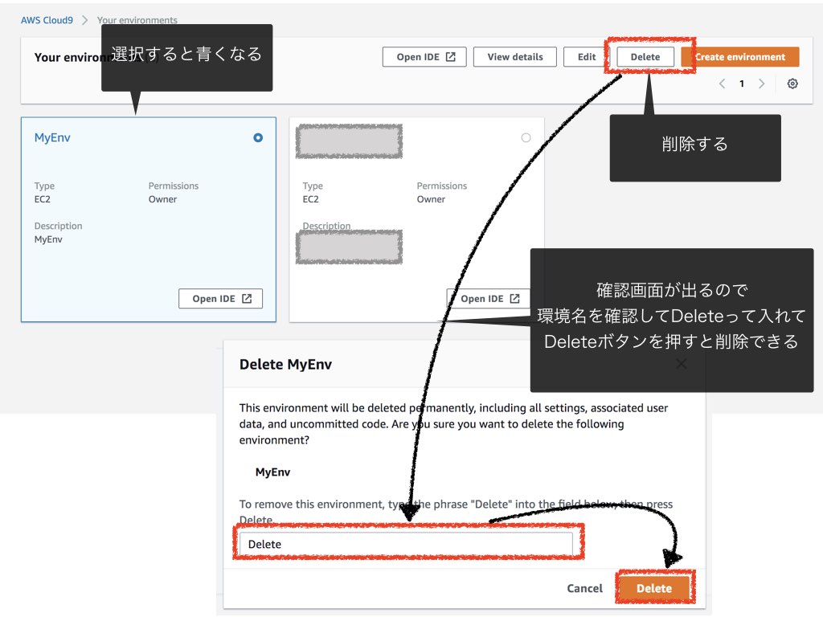This screenshot has width=823, height=617.
Task: Dismiss the Delete MyEnv dialog via X icon
Action: (x=682, y=363)
